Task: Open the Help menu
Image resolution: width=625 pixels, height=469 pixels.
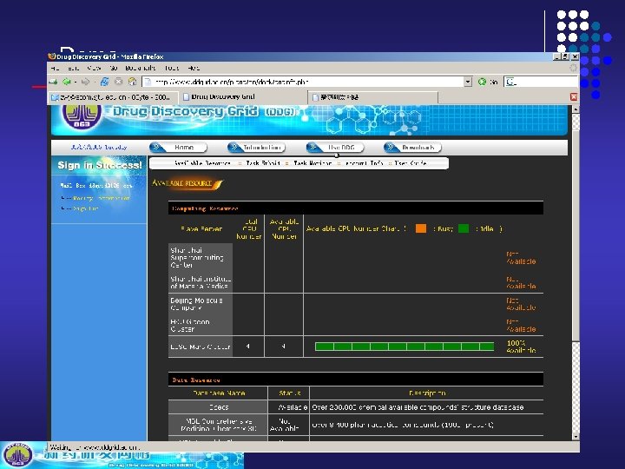Action: [x=194, y=69]
